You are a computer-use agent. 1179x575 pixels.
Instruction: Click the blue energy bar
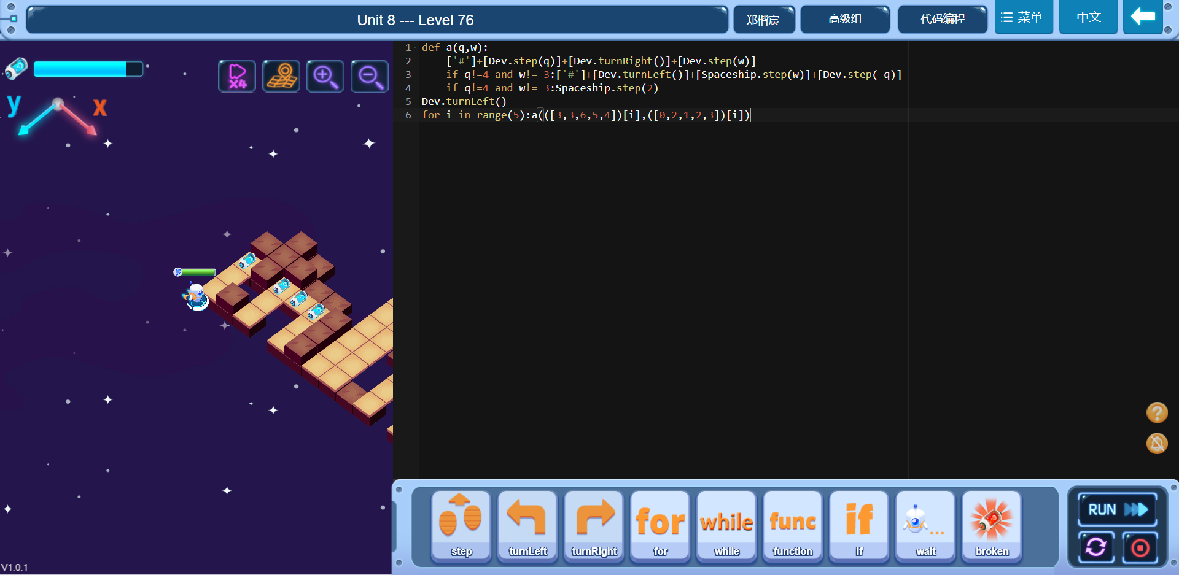(x=88, y=69)
